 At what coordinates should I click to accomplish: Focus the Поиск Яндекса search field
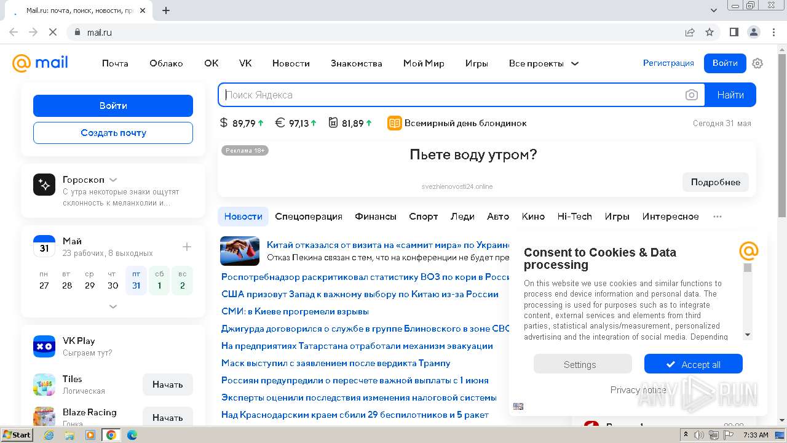[x=452, y=95]
